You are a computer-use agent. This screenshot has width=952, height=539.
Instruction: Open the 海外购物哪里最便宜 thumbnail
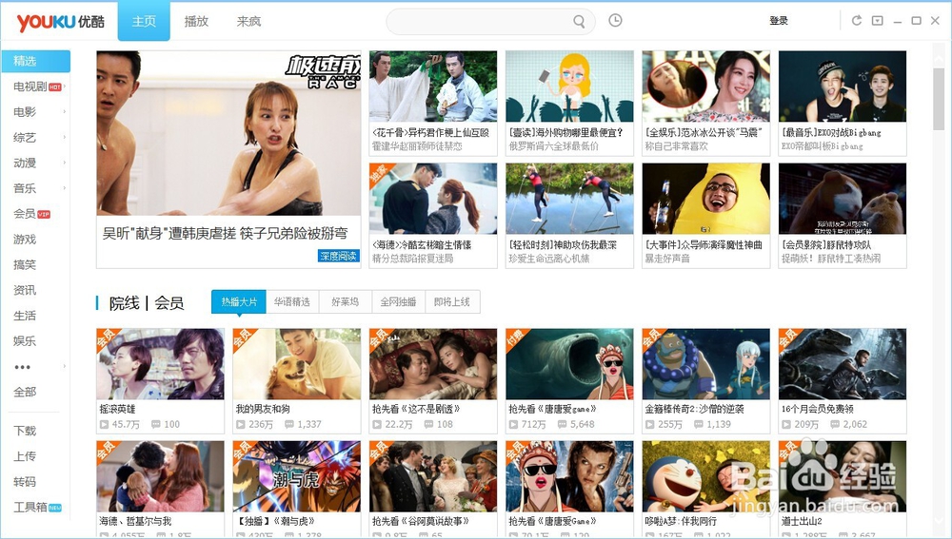coord(569,87)
